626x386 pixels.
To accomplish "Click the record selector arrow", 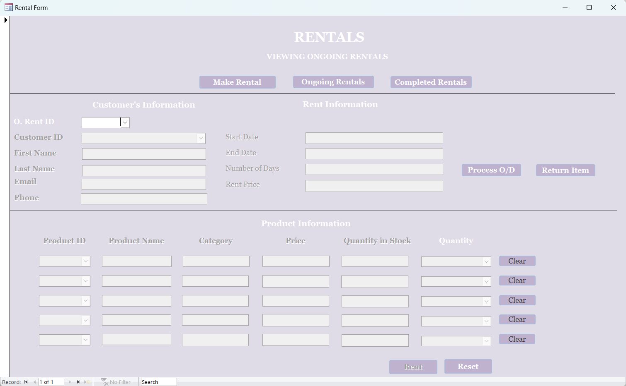I will point(6,20).
